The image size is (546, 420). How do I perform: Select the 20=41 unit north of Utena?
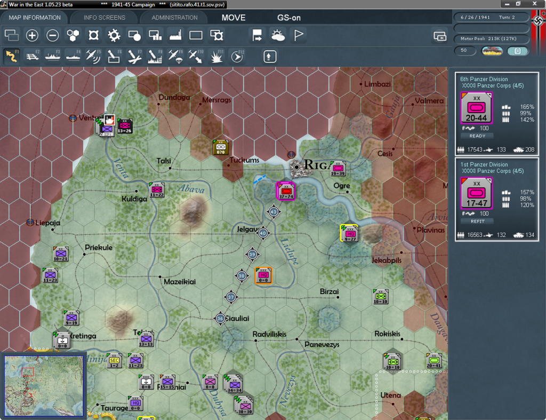coord(434,361)
